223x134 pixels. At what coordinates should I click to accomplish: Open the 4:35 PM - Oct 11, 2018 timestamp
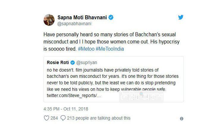coord(66,109)
